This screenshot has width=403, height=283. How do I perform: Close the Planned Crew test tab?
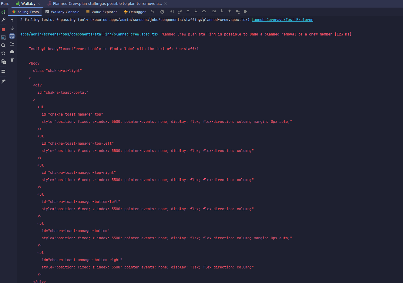[165, 3]
